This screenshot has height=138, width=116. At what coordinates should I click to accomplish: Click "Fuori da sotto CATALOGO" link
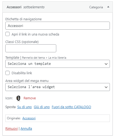click(71, 107)
